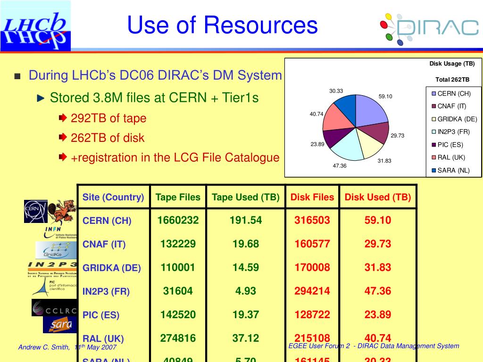The height and width of the screenshot is (362, 483).
Task: Click the CNAF (IT) legend color swatch
Action: [434, 106]
